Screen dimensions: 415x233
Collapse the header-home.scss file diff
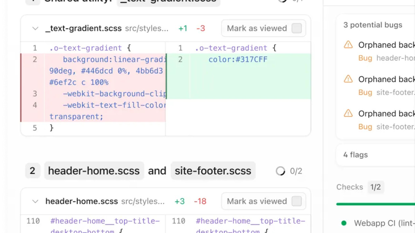[x=35, y=201]
